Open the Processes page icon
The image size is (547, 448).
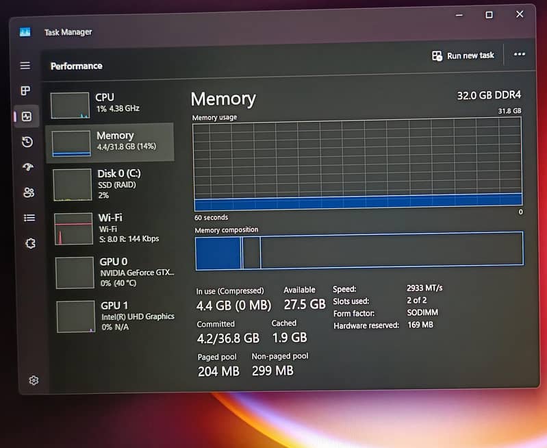point(25,91)
